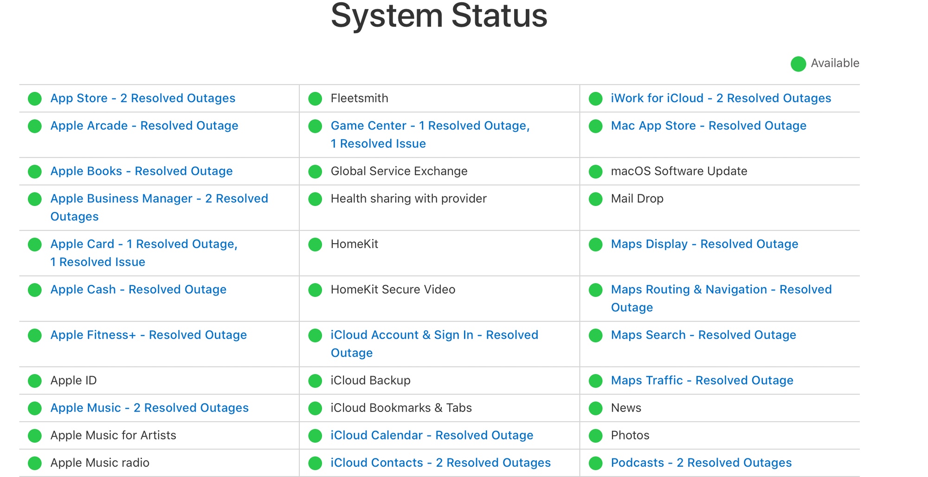The width and height of the screenshot is (928, 477).
Task: Select the Fleetsmith service text
Action: (359, 98)
